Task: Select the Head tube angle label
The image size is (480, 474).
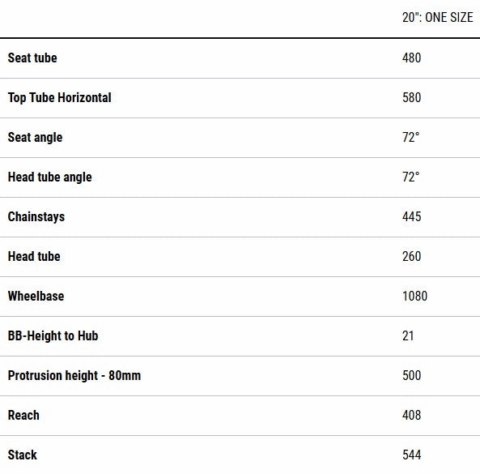Action: pos(50,177)
